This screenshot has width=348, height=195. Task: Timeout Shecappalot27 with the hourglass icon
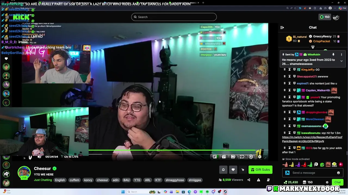(x=290, y=76)
